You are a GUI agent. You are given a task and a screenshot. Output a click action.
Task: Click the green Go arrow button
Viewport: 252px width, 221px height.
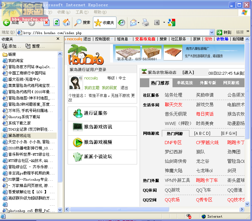[219, 33]
